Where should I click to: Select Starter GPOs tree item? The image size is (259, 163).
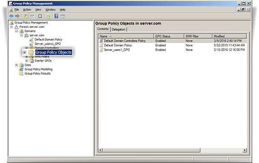point(43,61)
